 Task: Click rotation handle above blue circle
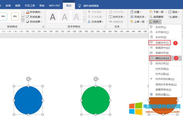pos(29,79)
